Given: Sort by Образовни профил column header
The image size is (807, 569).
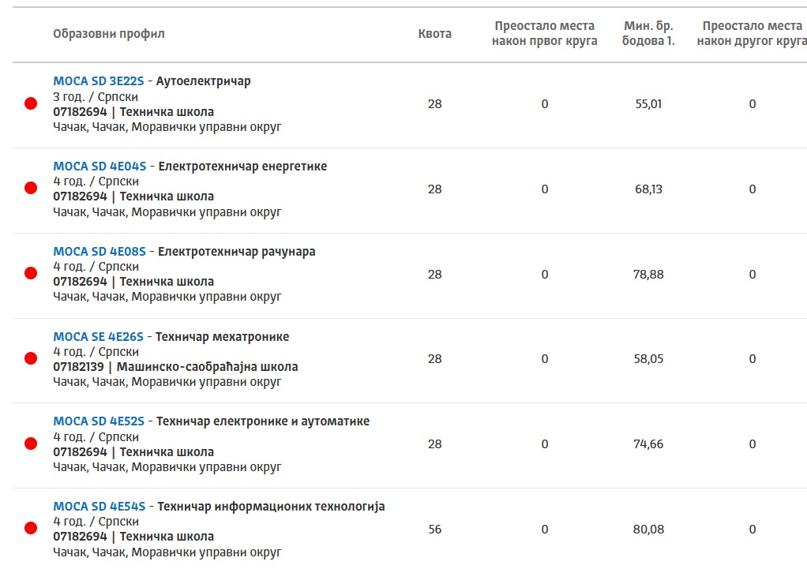Looking at the screenshot, I should tap(109, 34).
